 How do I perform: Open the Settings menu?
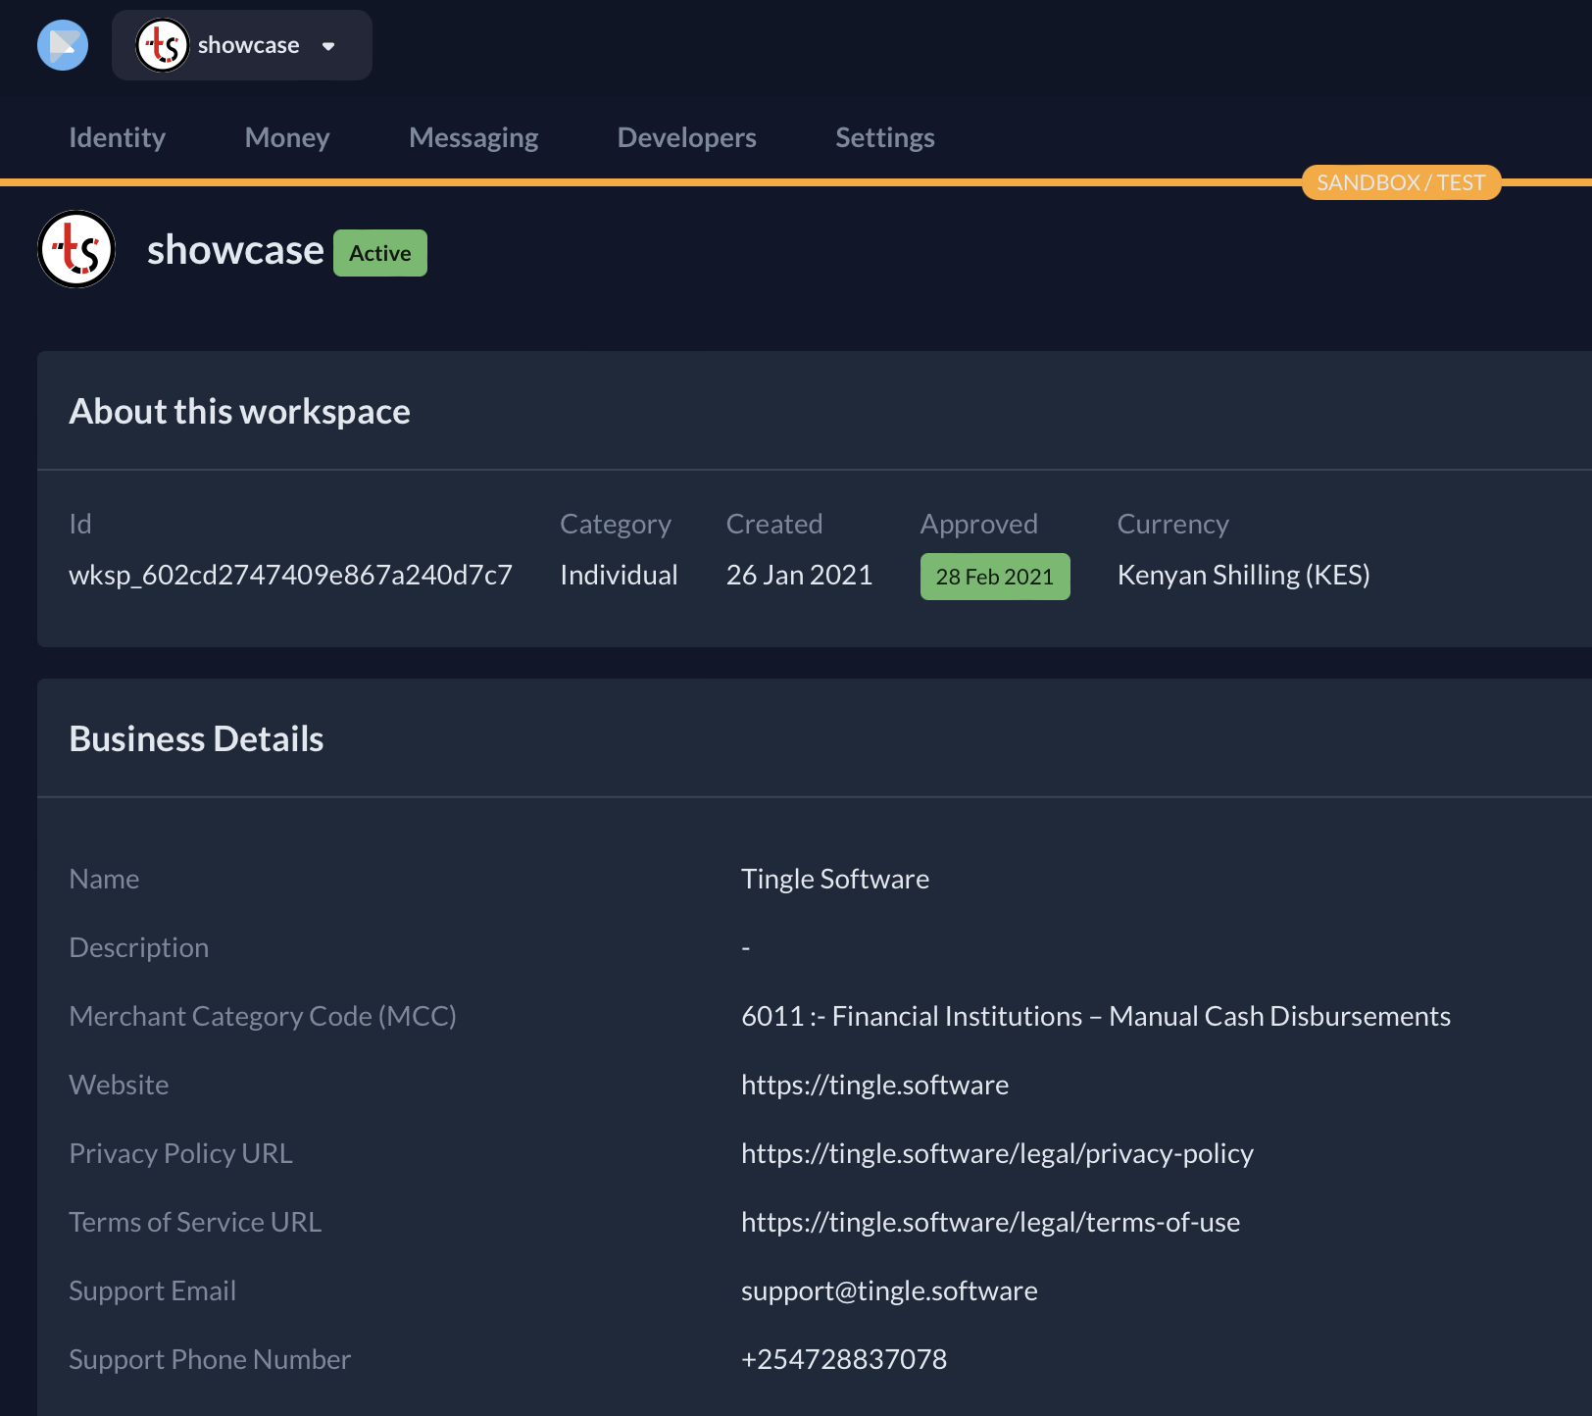point(884,137)
